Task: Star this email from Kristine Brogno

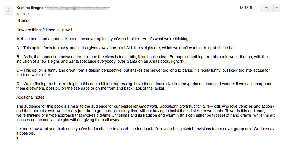Action: pos(256,8)
